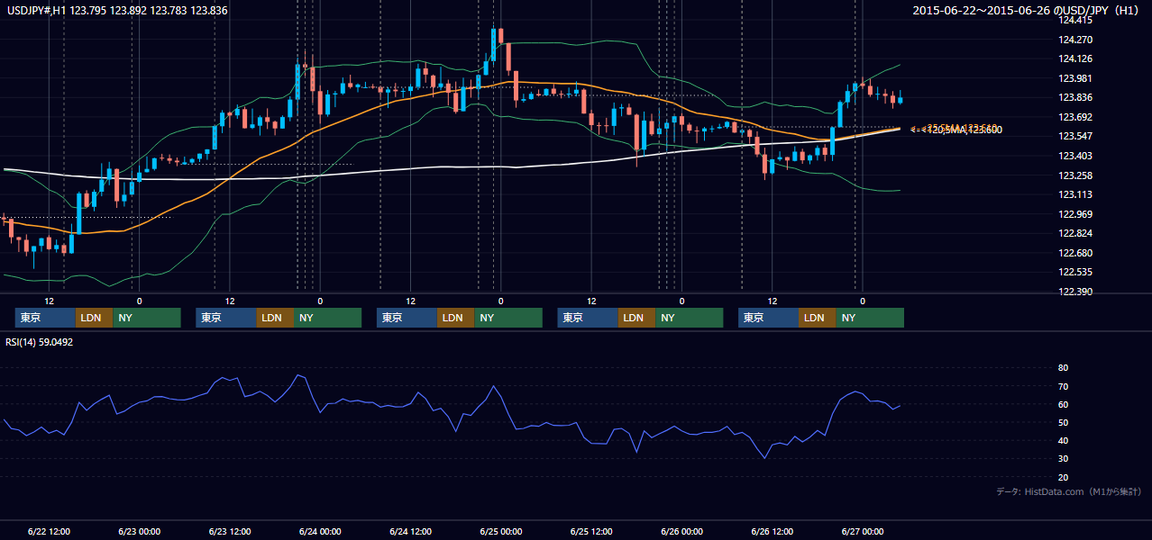Screen dimensions: 1152x540
Task: Click the 123.981 price axis label
Action: click(x=1076, y=78)
